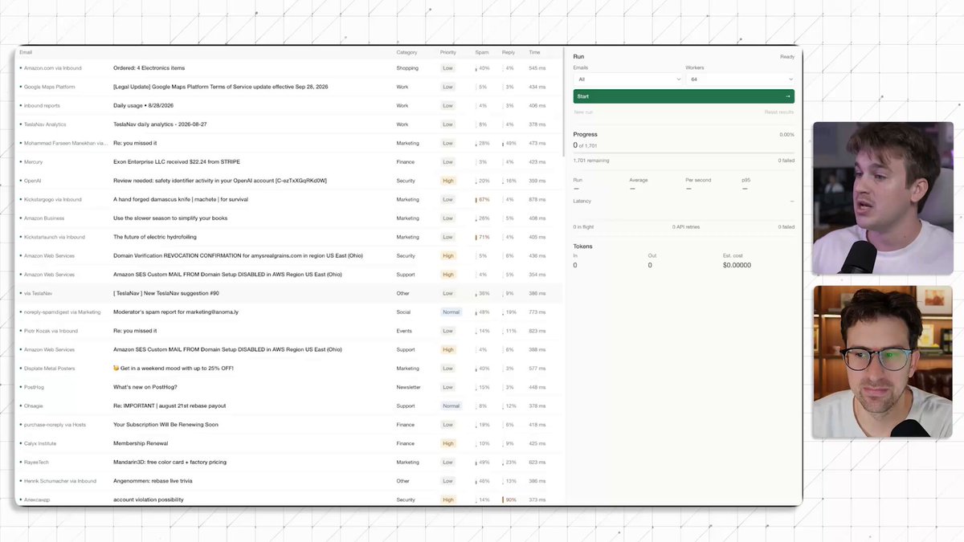This screenshot has height=542, width=964.
Task: Open "The future of electric hydrofoiling" email
Action: tap(155, 237)
